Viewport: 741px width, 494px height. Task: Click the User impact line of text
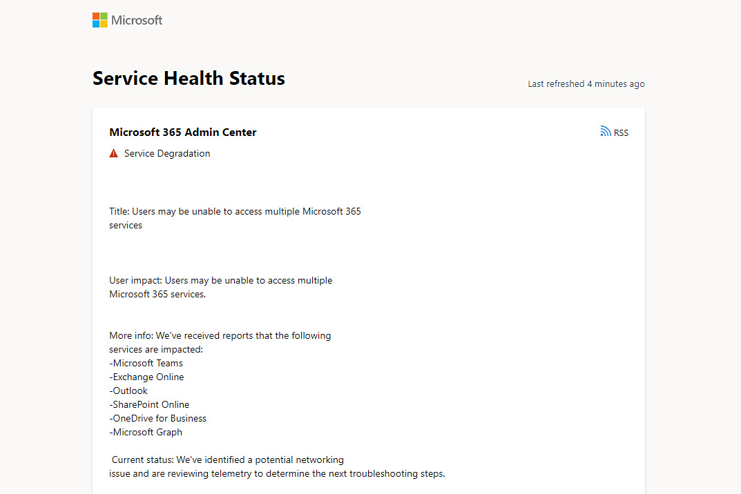[x=221, y=281]
